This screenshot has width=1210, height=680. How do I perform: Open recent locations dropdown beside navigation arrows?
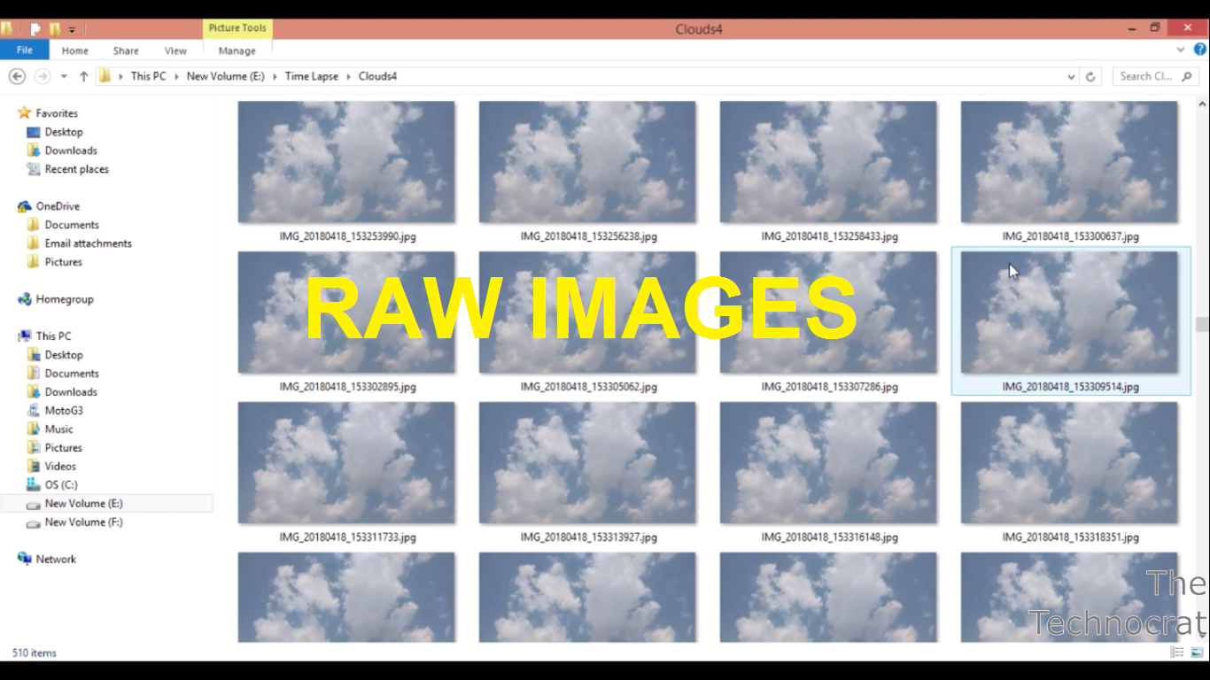[63, 76]
